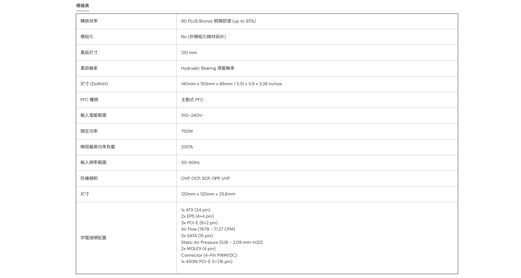
Task: Select the 規格表 tab heading
Action: click(x=82, y=6)
